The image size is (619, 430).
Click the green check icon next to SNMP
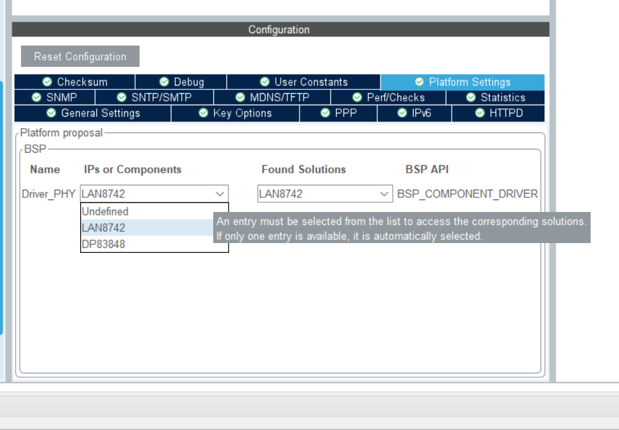(x=35, y=98)
